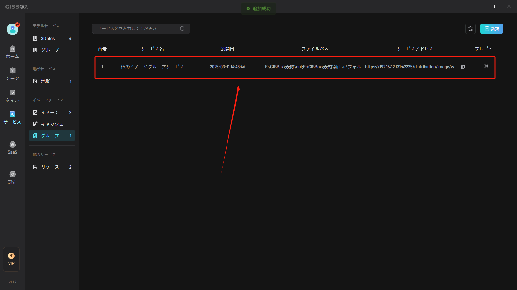Viewport: 517px width, 290px height.
Task: Open 設定 settings
Action: point(12,178)
